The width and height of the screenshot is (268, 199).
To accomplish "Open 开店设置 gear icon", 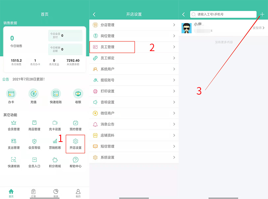I will [75, 142].
